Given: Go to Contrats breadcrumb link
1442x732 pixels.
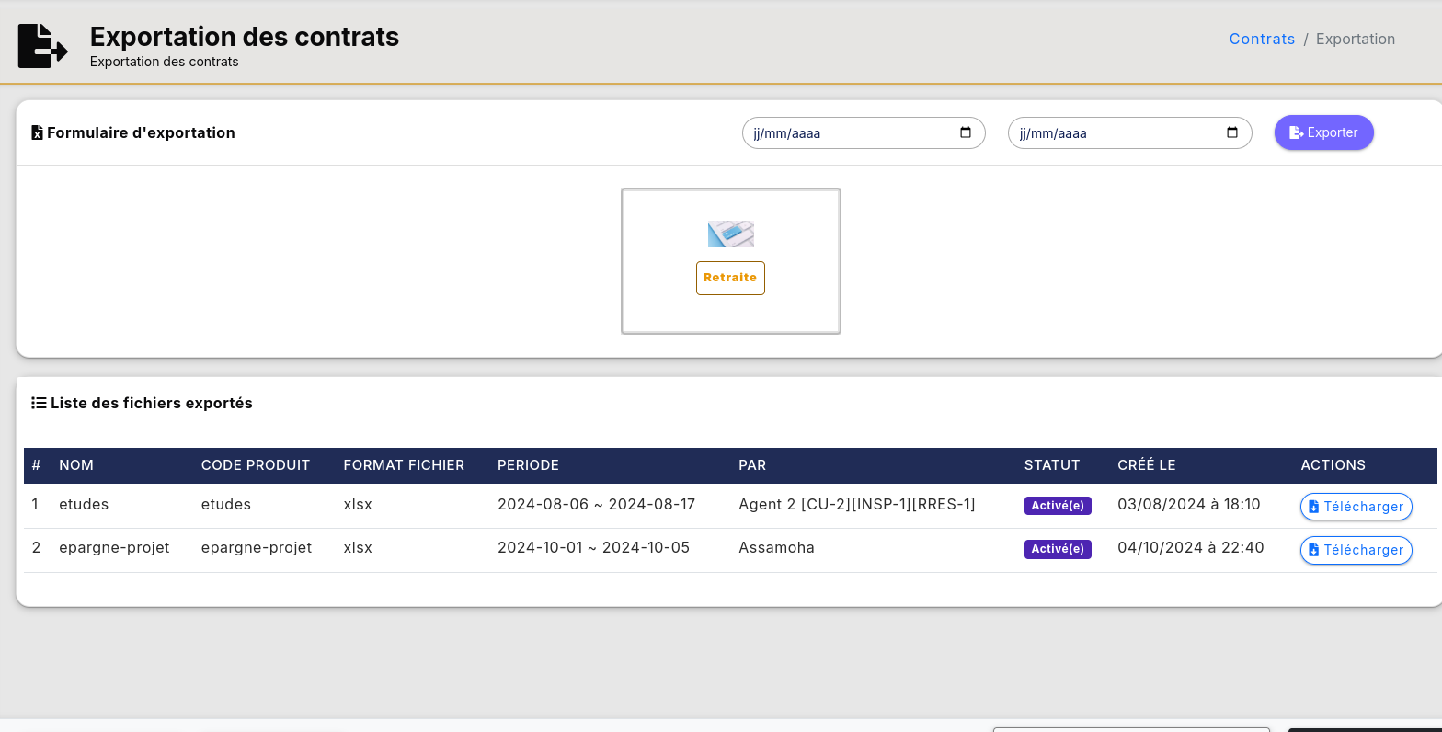Looking at the screenshot, I should [x=1262, y=39].
